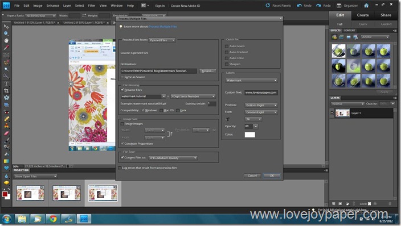Screen dimensions: 401x226
Task: Hide Layer 1 with eye icon
Action: tap(332, 113)
